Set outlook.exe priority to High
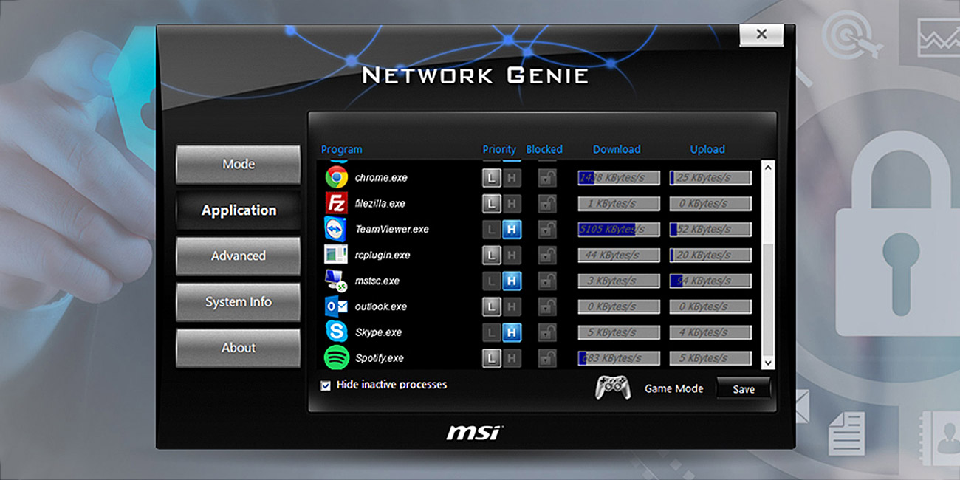The width and height of the screenshot is (960, 480). pyautogui.click(x=512, y=307)
